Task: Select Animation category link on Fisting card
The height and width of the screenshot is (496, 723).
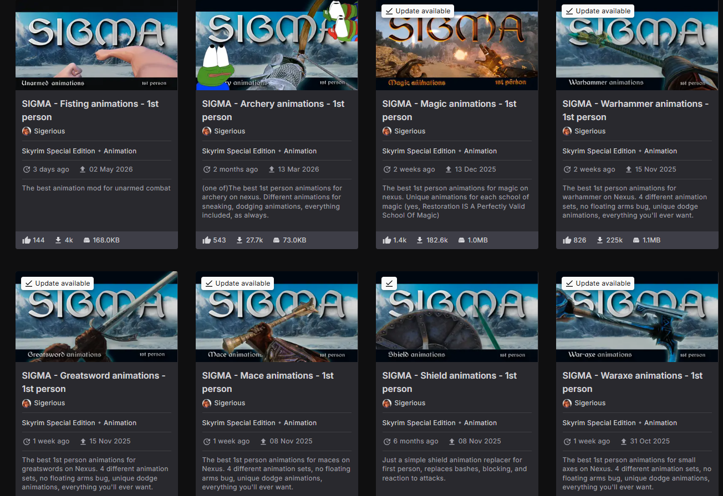Action: point(120,151)
